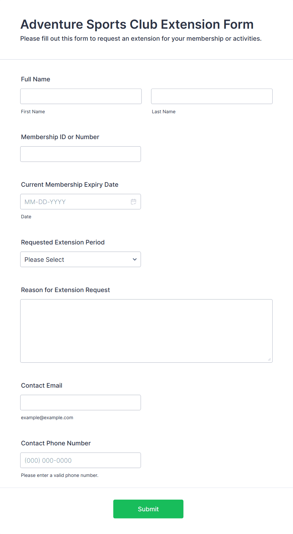Image resolution: width=293 pixels, height=534 pixels.
Task: Grab the textarea resize handle corner
Action: tap(269, 359)
